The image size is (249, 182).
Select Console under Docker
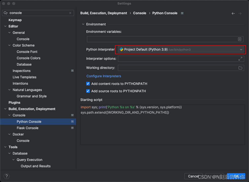click(23, 141)
